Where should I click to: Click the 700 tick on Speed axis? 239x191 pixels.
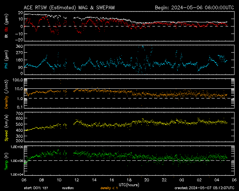coord(19,113)
